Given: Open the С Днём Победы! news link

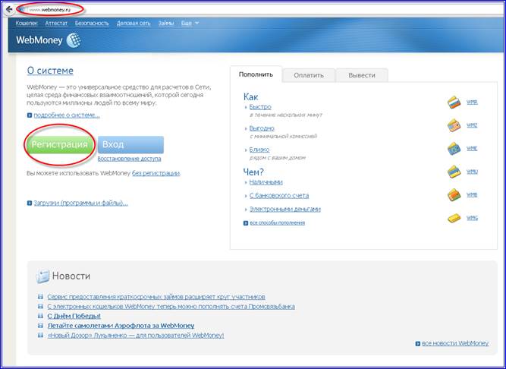Looking at the screenshot, I should pos(74,316).
